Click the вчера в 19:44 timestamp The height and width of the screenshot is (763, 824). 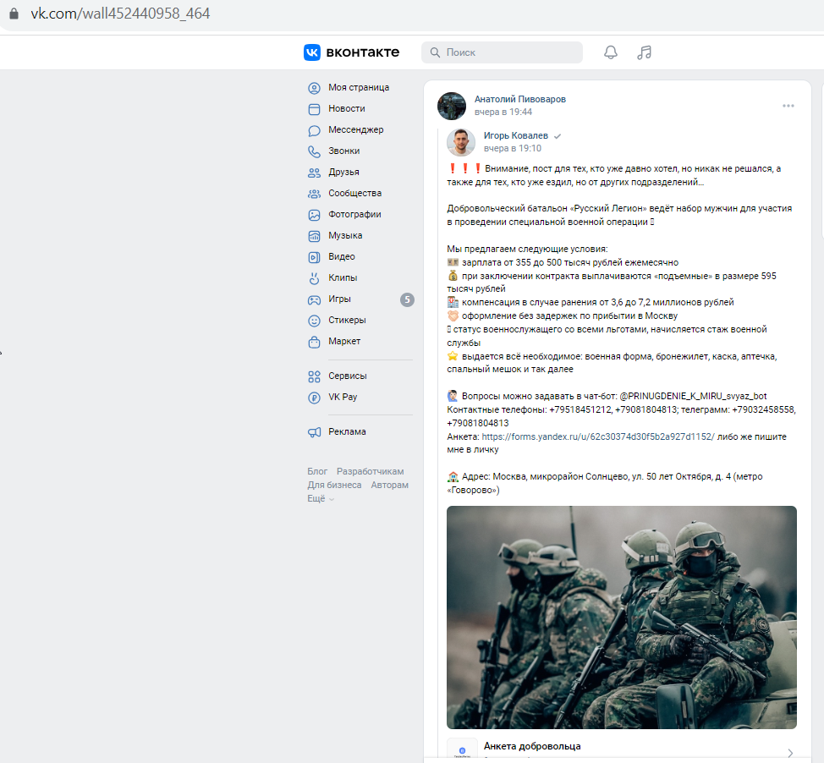point(503,112)
